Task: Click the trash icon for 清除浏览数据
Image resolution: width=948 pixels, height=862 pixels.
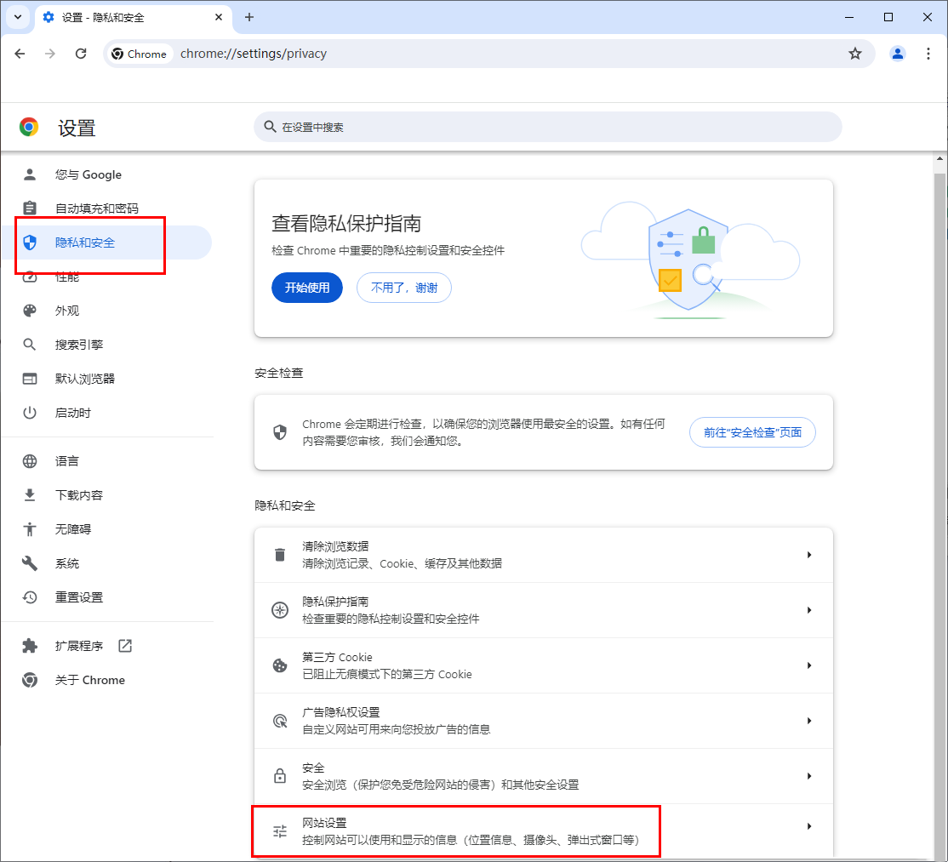Action: 280,555
